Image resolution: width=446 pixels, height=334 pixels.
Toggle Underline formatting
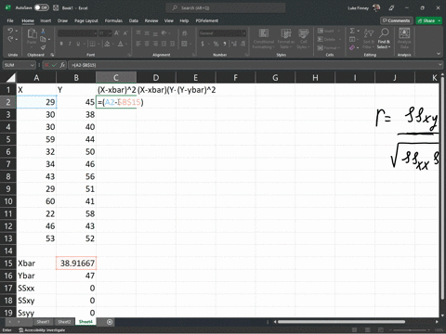tap(78, 44)
